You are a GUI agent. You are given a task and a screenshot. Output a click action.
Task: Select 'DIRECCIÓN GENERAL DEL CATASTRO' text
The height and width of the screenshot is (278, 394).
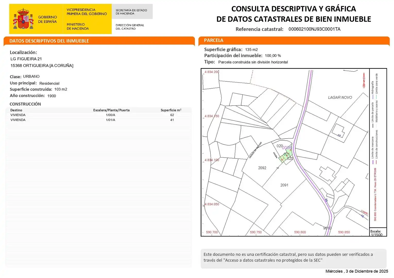point(130,27)
